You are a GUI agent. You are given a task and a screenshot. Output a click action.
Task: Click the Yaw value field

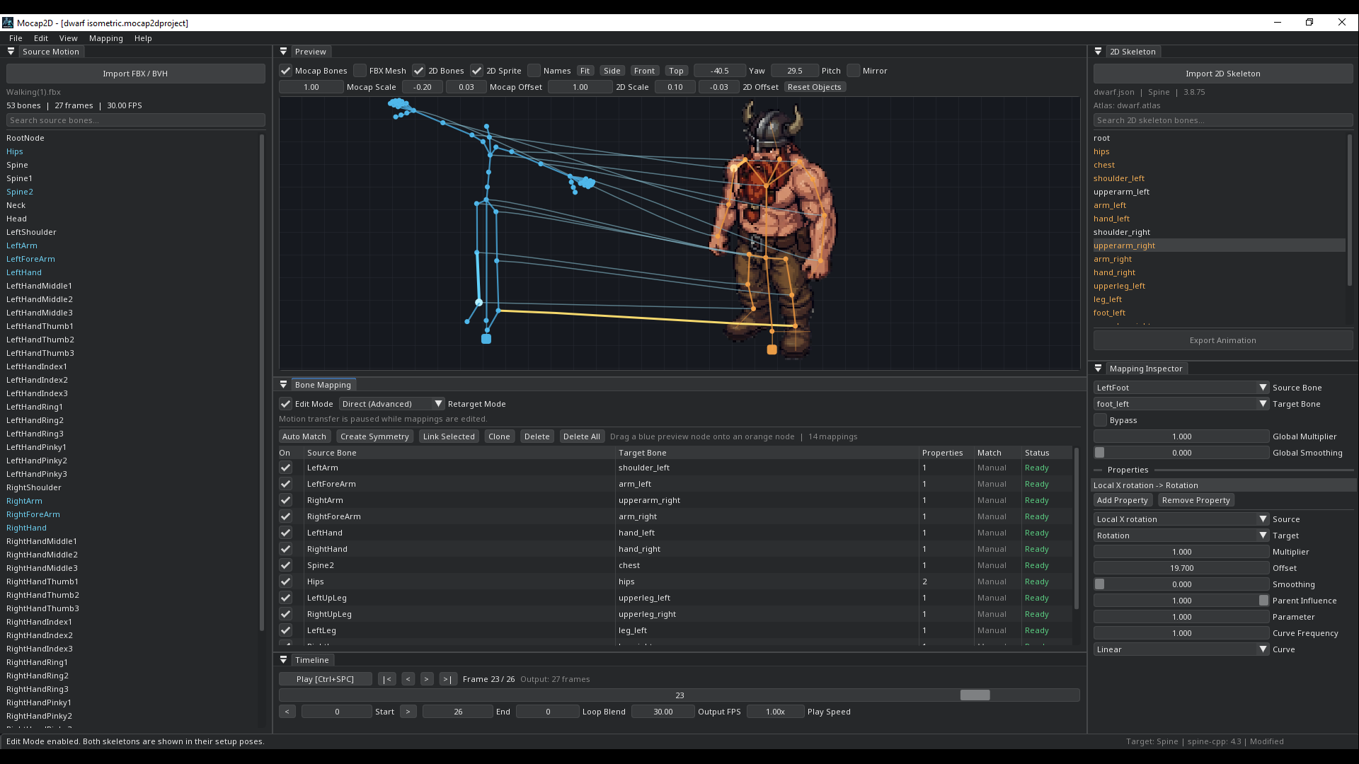point(720,71)
